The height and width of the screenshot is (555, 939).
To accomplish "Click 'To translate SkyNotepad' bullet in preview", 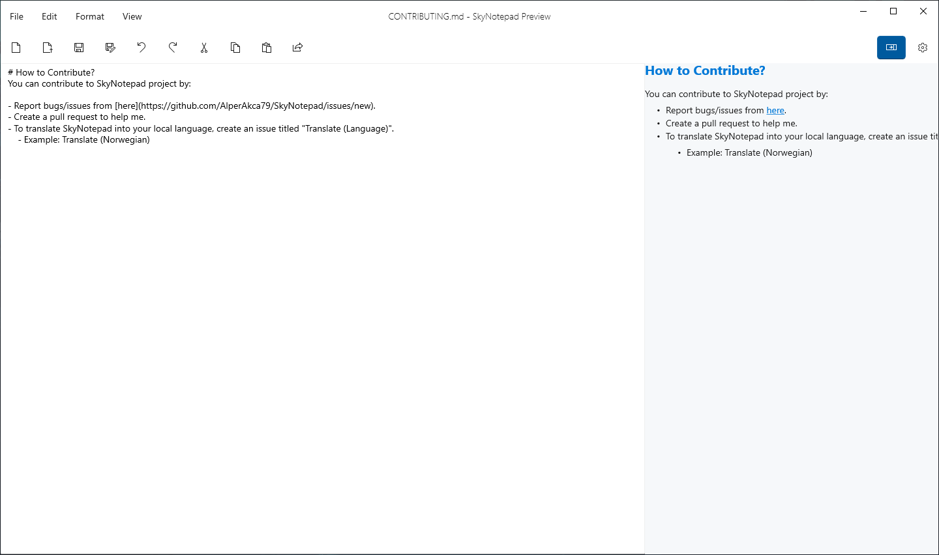I will coord(801,137).
